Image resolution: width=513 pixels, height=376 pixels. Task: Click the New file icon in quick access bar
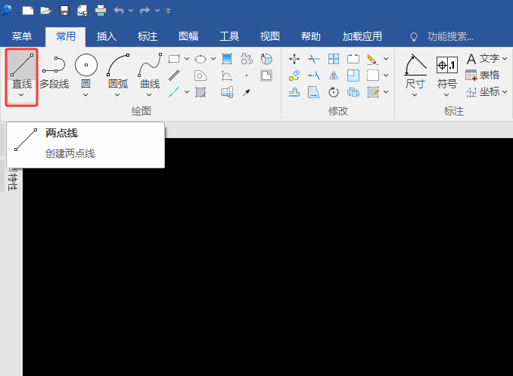(28, 11)
